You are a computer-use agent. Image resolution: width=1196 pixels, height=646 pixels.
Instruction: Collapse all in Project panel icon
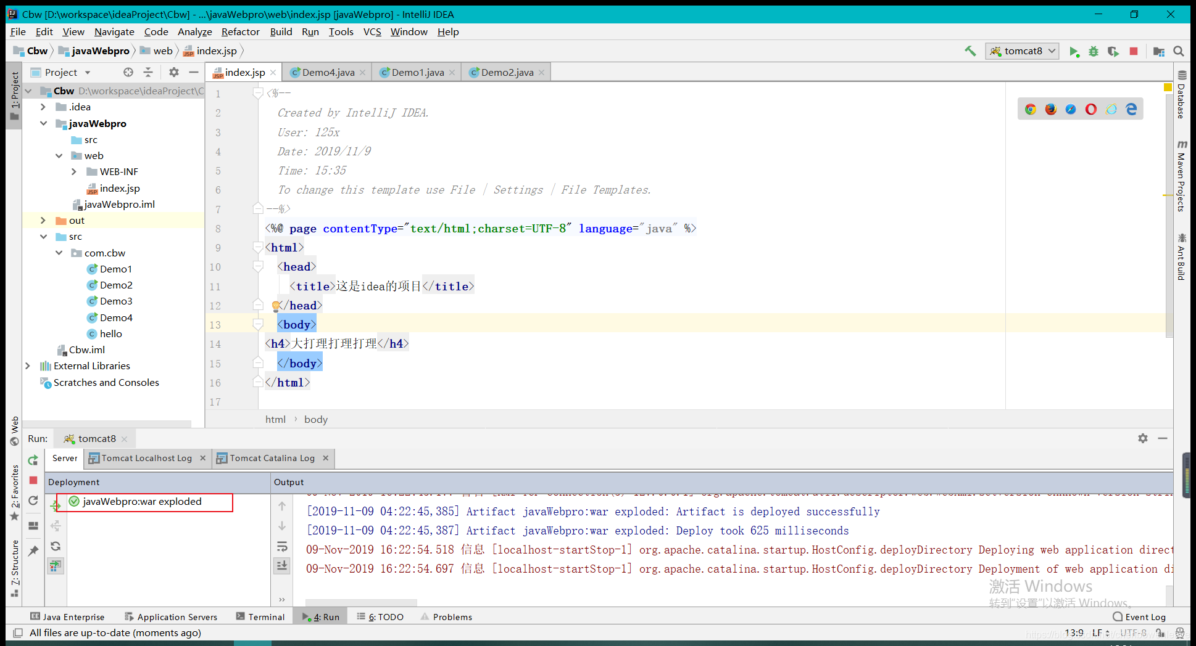(x=148, y=72)
